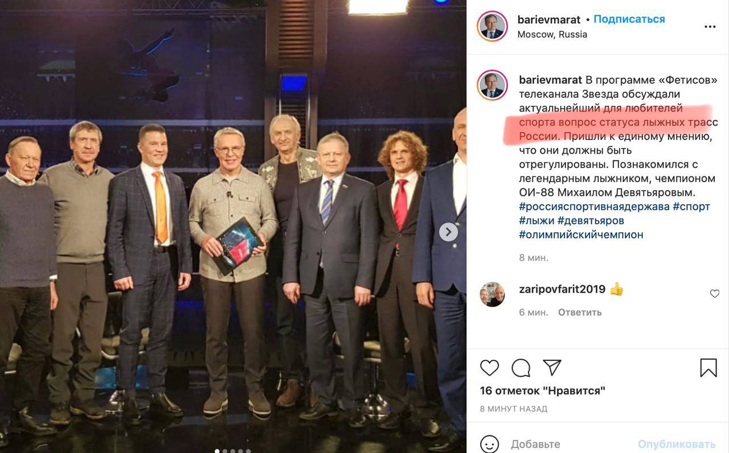This screenshot has height=453, width=729.
Task: Follow the account via Подписаться
Action: tap(629, 19)
